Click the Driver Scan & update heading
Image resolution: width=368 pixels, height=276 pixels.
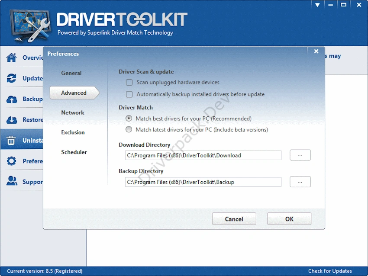point(146,71)
